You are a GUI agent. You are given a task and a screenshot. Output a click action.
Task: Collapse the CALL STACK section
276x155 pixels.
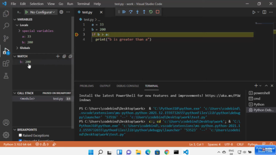(15, 93)
